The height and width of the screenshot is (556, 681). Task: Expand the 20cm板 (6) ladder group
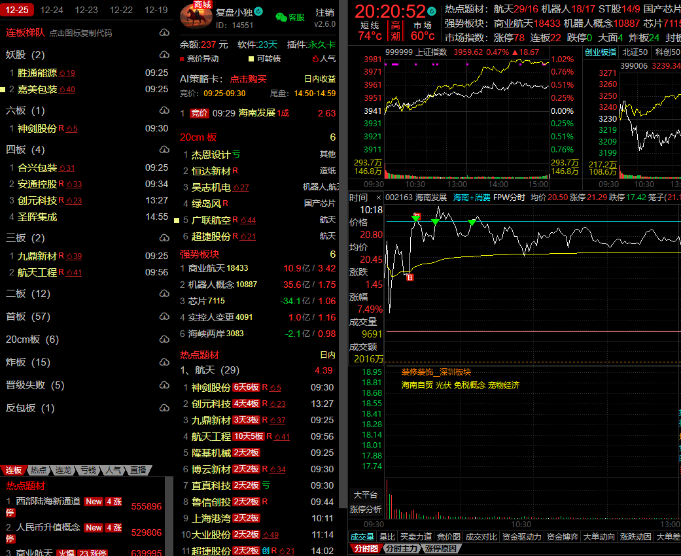coord(32,339)
